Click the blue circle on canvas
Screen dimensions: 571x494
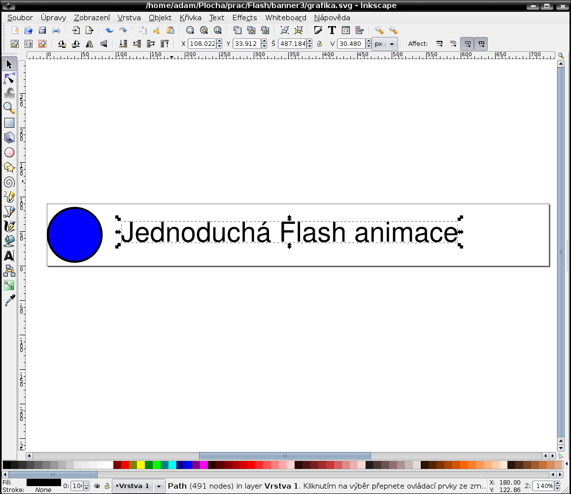pyautogui.click(x=75, y=235)
